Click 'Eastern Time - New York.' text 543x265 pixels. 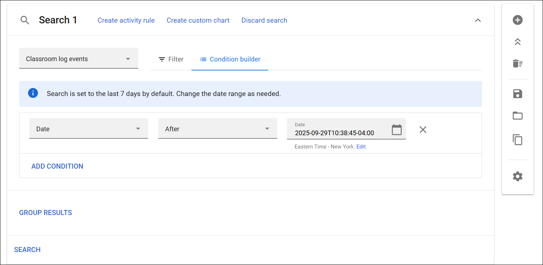(325, 147)
